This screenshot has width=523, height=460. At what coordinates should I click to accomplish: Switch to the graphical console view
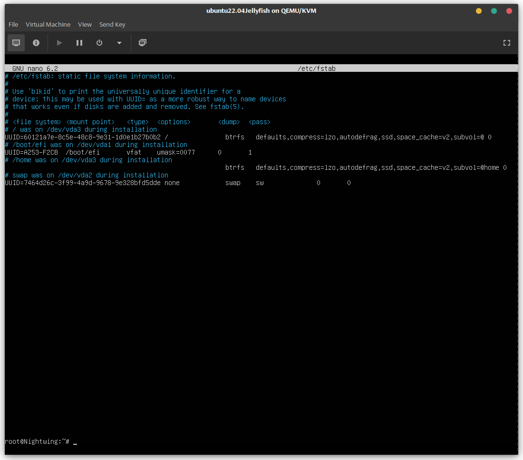coord(16,43)
